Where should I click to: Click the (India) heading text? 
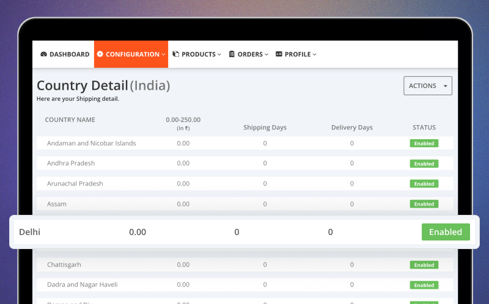coord(150,85)
